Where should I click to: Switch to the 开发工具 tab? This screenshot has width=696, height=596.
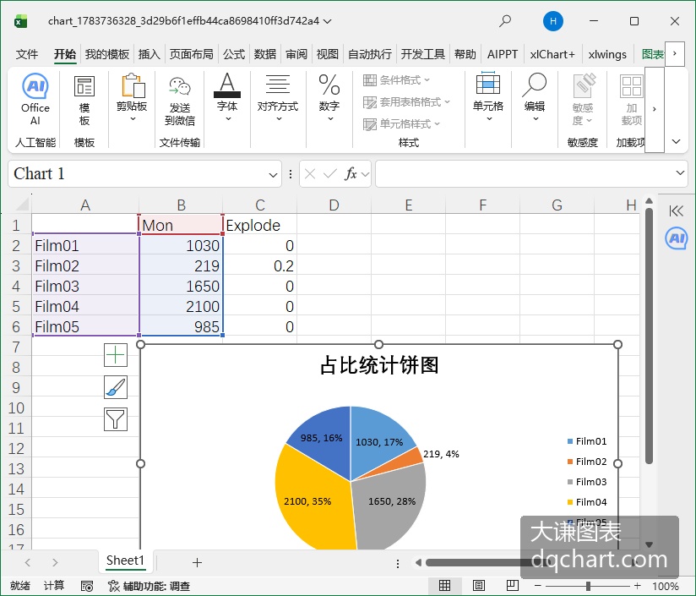[422, 54]
